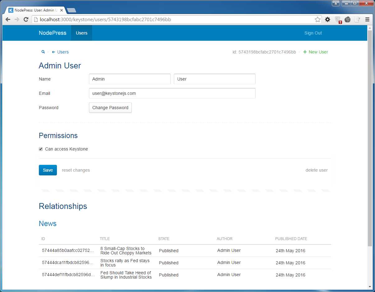
Task: Open the Chrome hamburger menu
Action: pos(367,20)
